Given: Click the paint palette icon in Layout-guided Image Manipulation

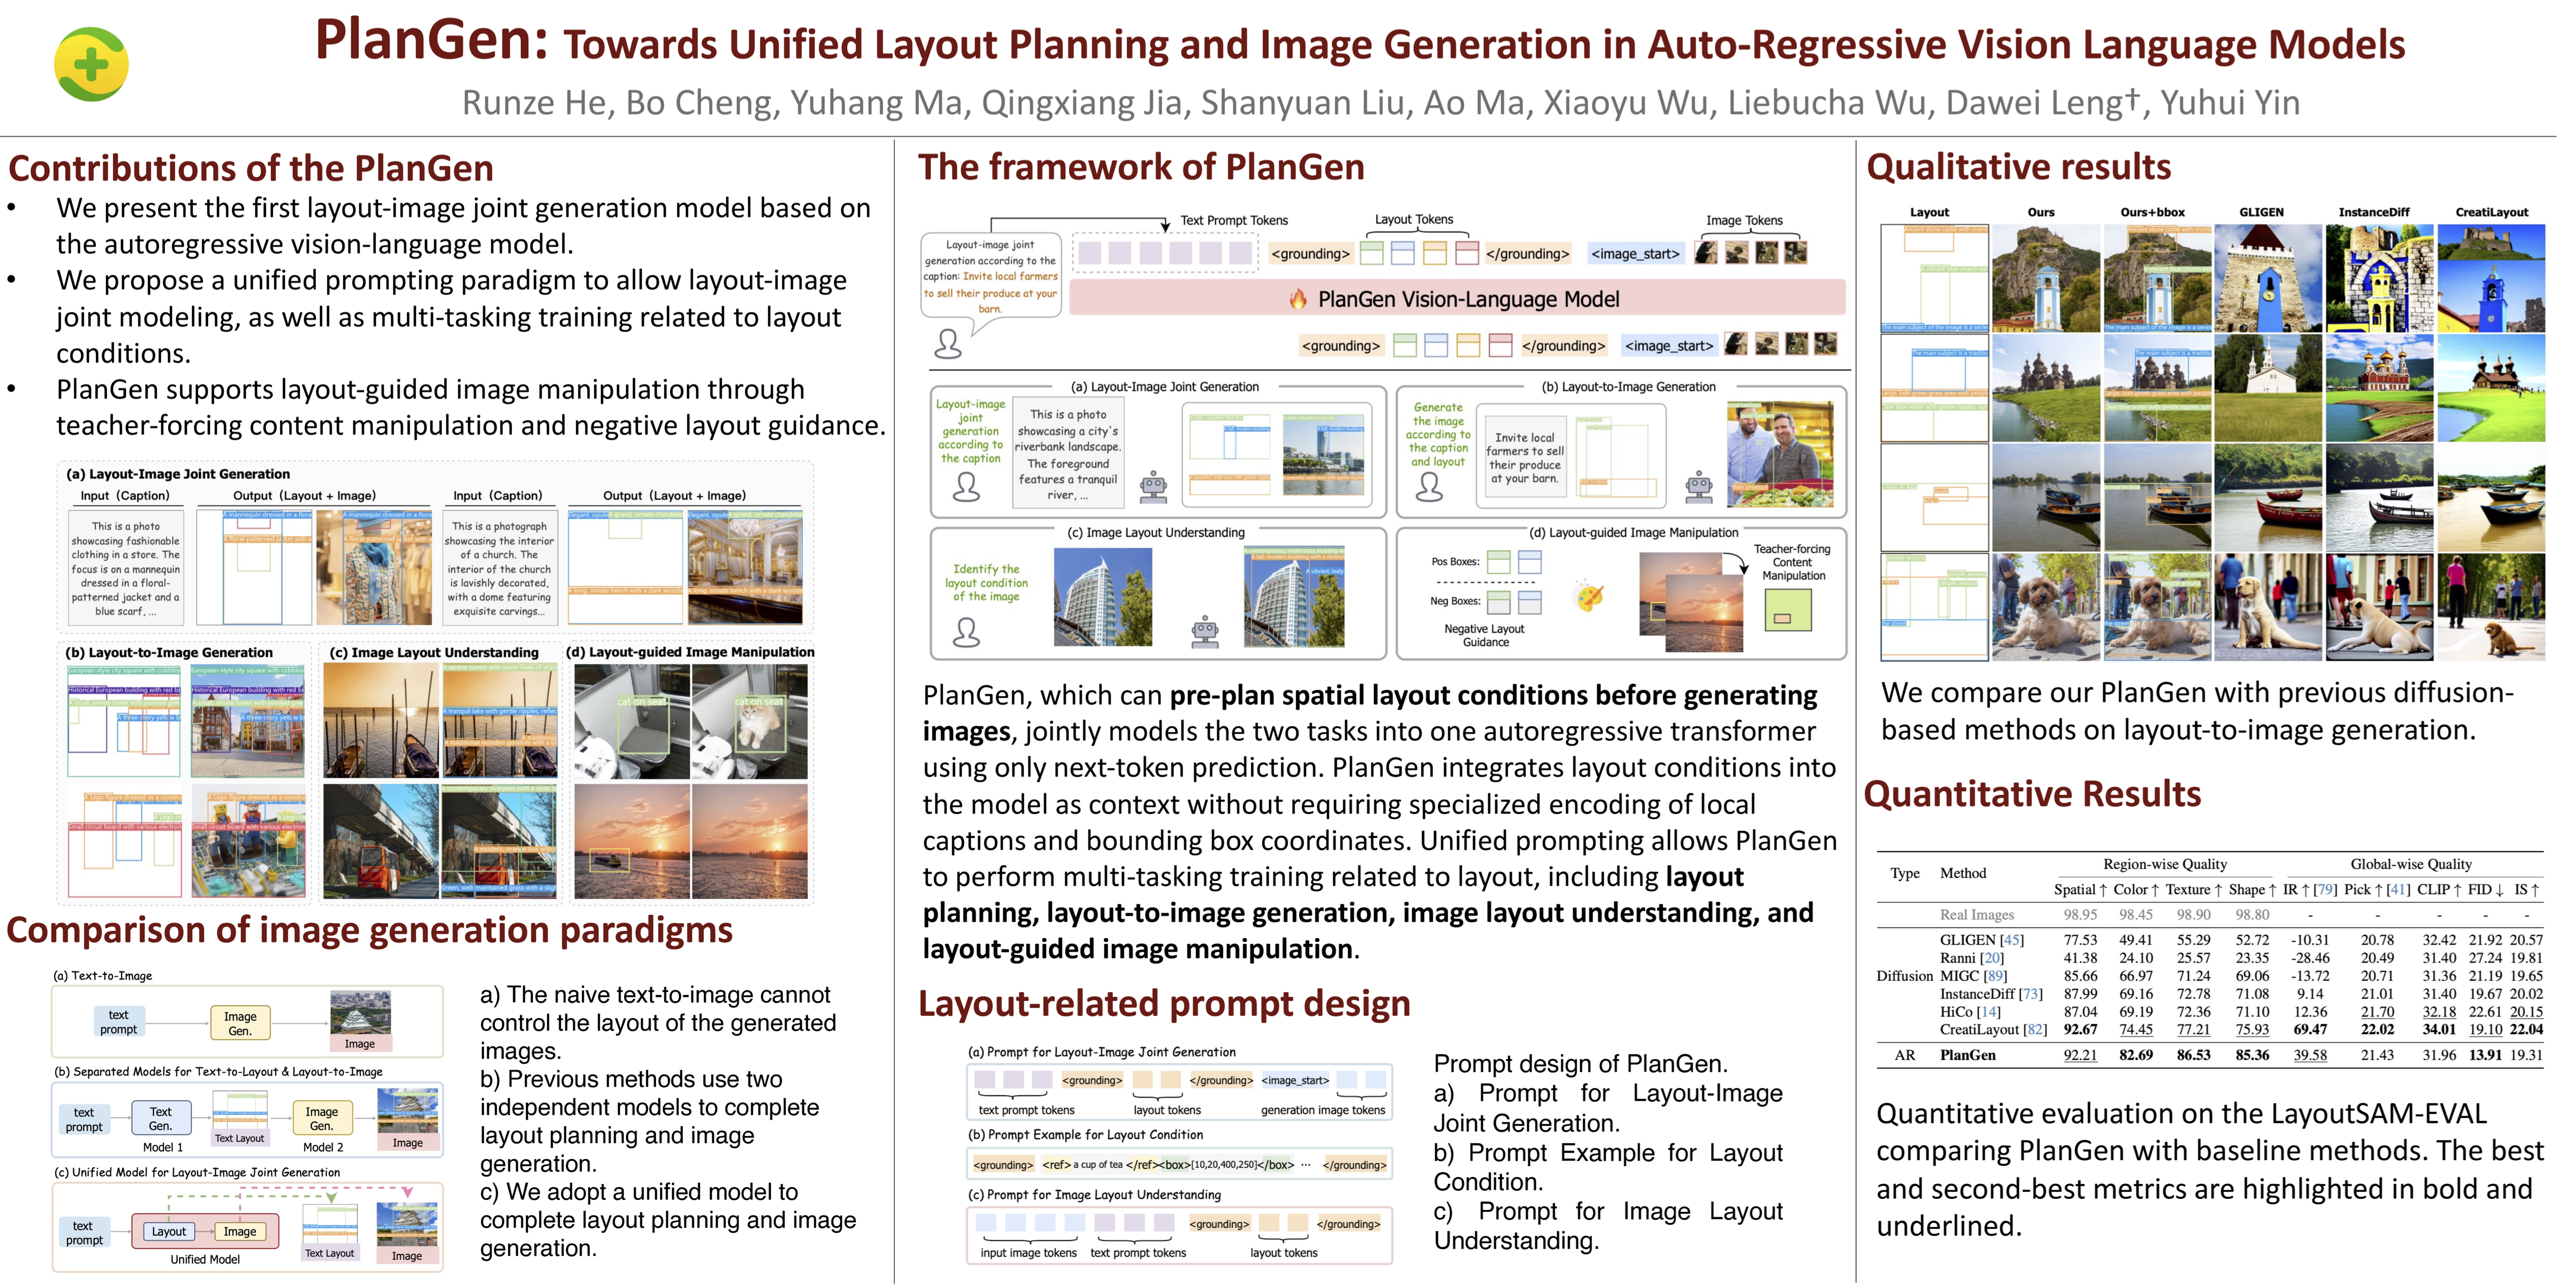Looking at the screenshot, I should click(1589, 597).
